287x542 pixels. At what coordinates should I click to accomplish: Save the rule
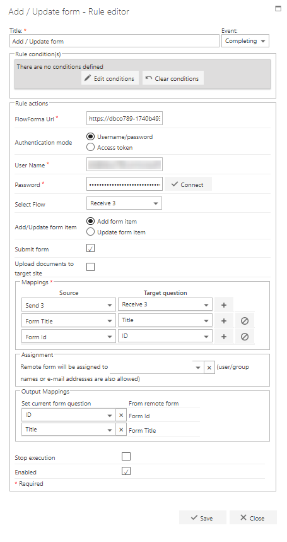click(x=202, y=518)
